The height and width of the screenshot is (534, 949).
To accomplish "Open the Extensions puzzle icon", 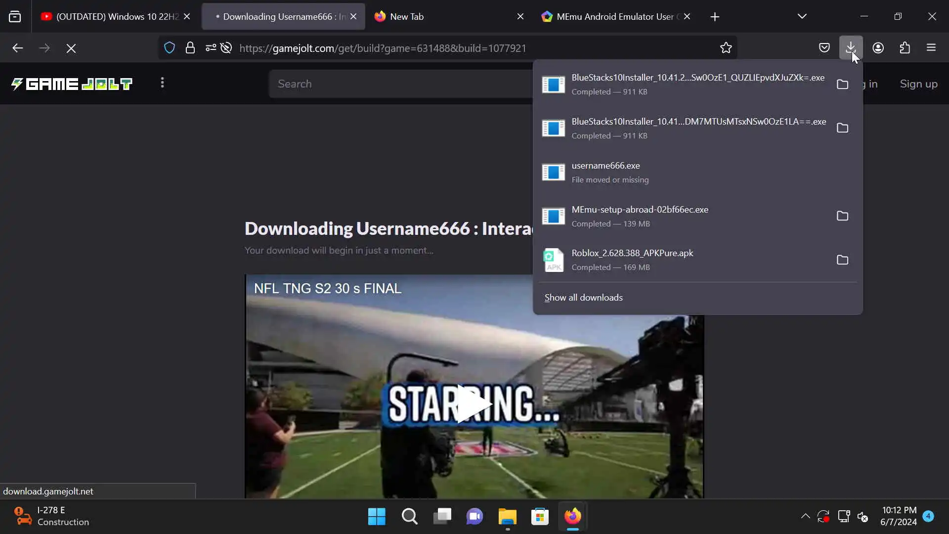I will [905, 48].
